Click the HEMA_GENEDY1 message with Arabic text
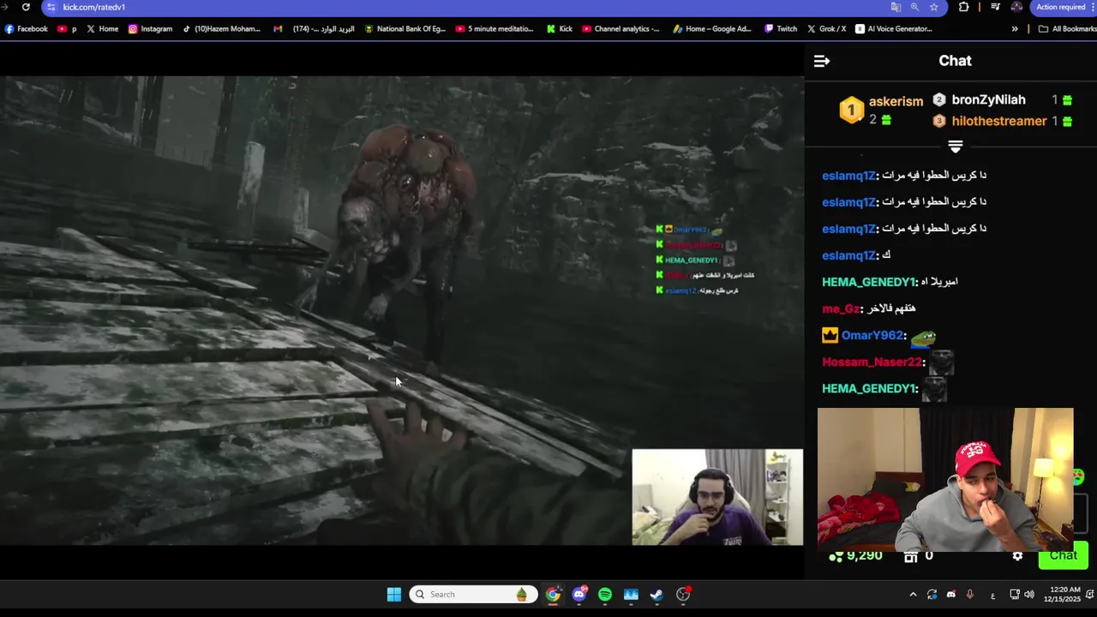The image size is (1097, 617). click(x=890, y=282)
